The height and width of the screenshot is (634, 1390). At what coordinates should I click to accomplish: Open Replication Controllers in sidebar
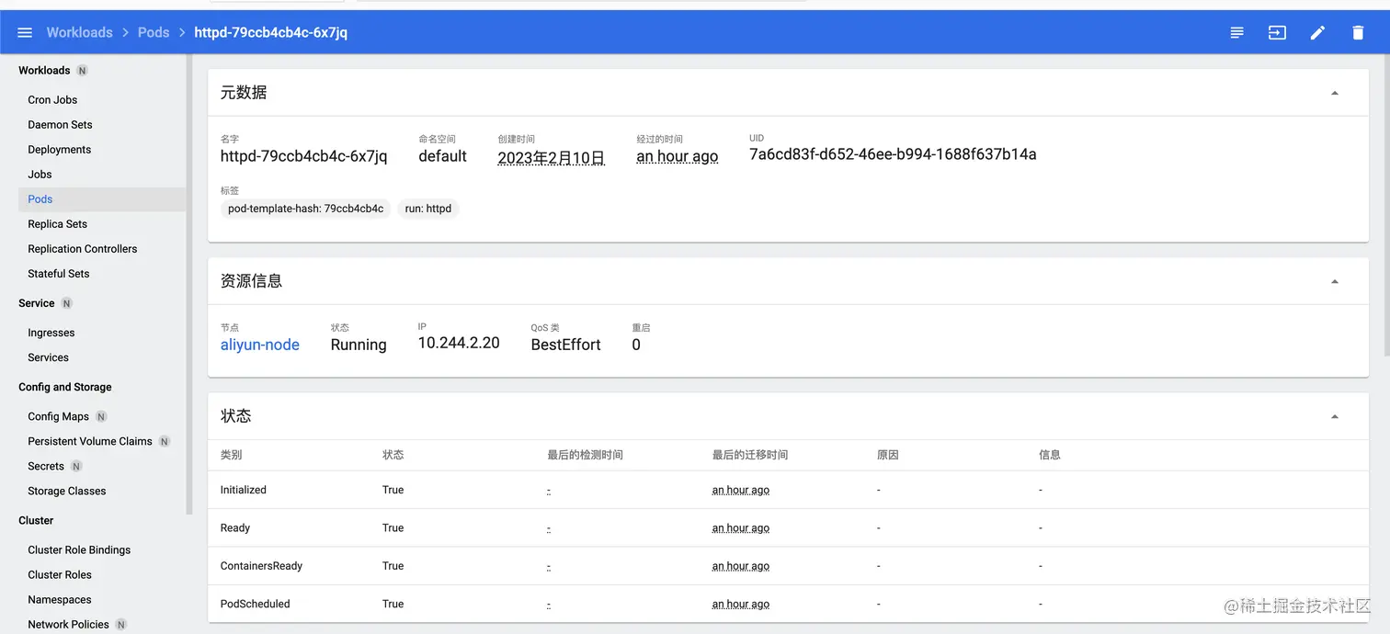pos(83,249)
